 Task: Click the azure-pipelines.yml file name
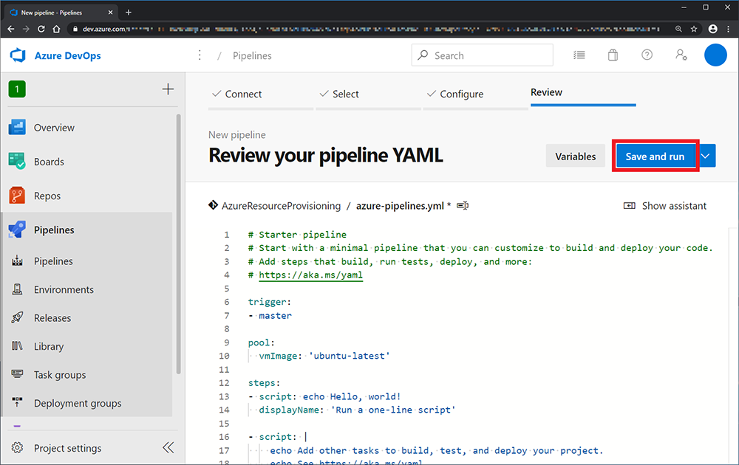(400, 206)
